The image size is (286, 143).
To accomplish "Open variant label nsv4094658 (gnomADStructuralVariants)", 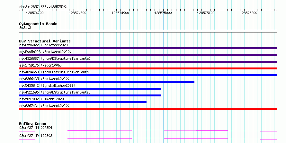I will tap(55, 72).
